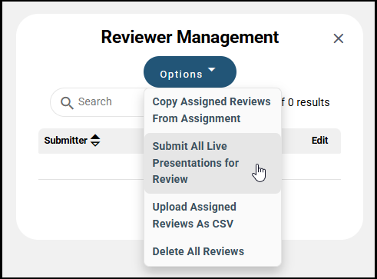Click the Reviewer Management title

tap(190, 38)
